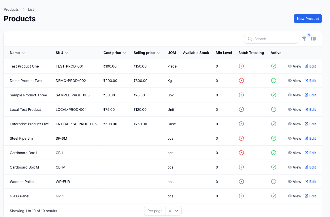Click Active green check for Glass Panel
Viewport: 330px width, 217px height.
click(274, 196)
